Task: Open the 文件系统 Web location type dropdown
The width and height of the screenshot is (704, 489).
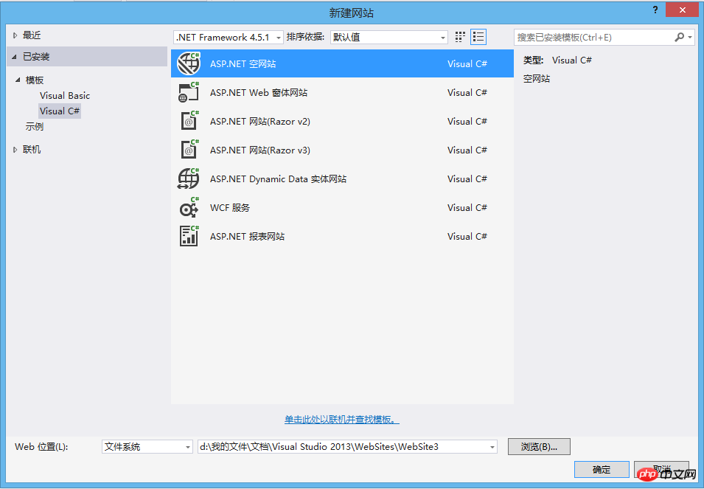Action: coord(147,447)
